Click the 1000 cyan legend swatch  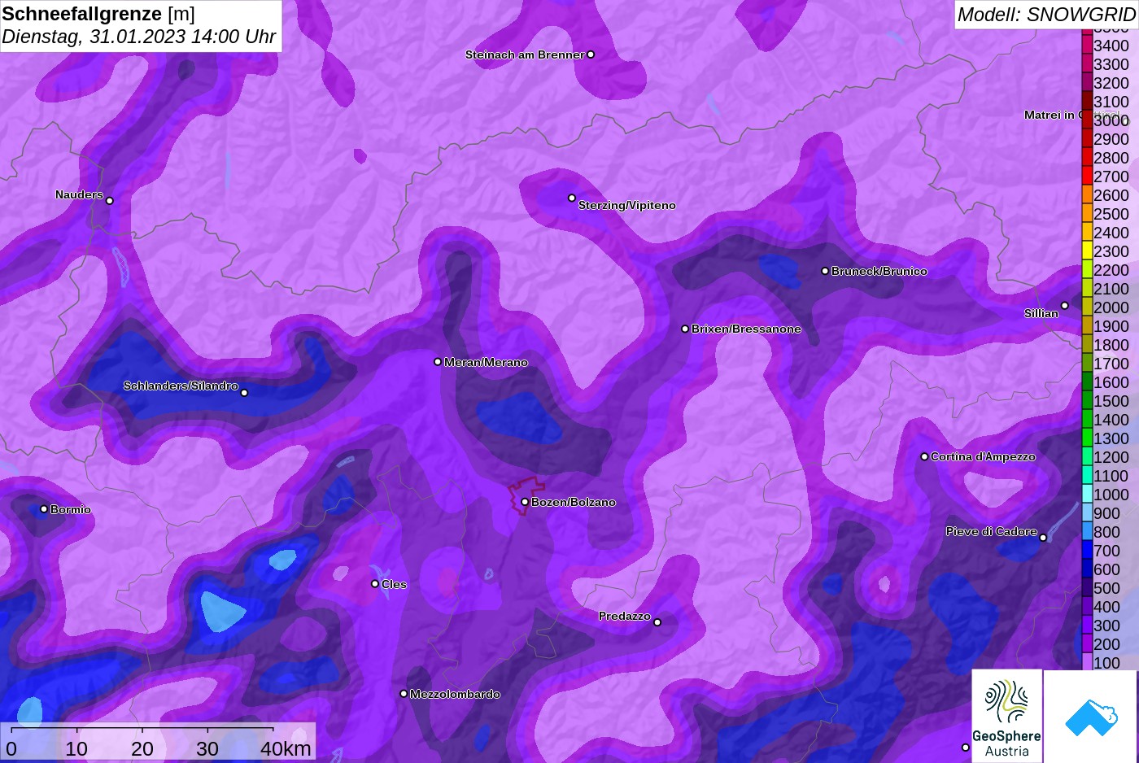click(x=1087, y=494)
